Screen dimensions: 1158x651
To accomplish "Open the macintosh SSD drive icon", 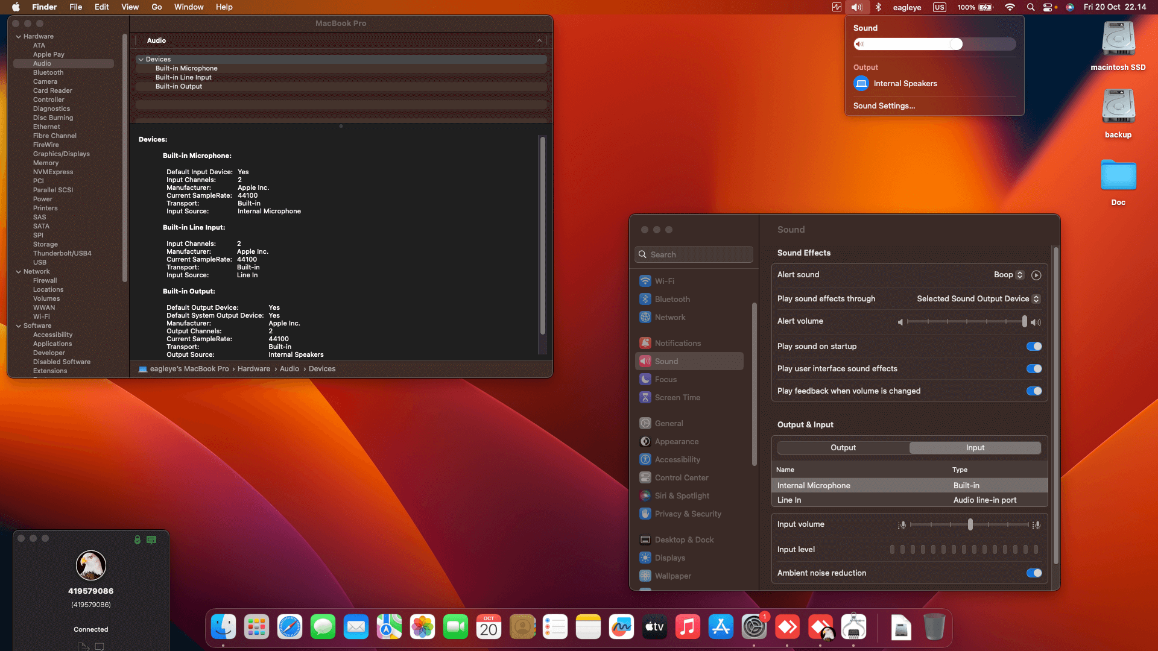I will 1118,39.
